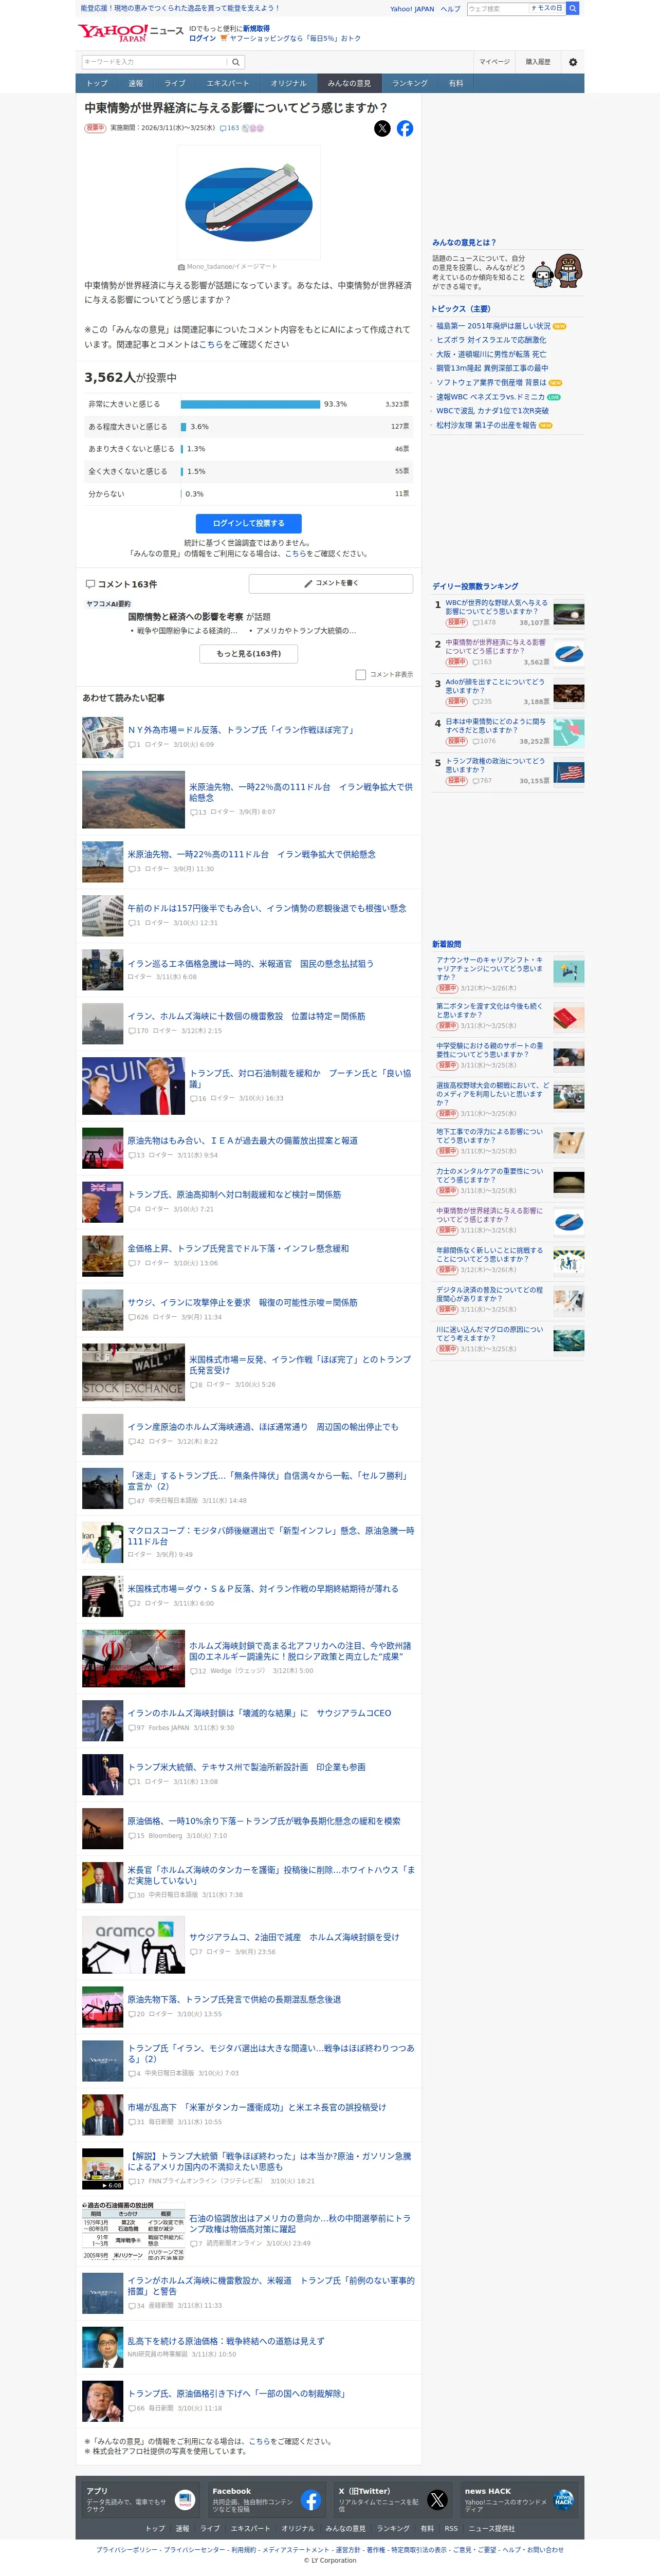Click the blue web search magnifier button
This screenshot has height=2576, width=660.
(x=573, y=8)
